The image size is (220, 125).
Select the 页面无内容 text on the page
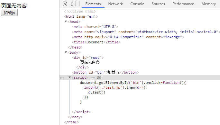coord(14,5)
